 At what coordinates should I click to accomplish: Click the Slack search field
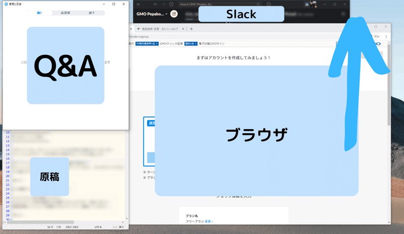tap(219, 4)
